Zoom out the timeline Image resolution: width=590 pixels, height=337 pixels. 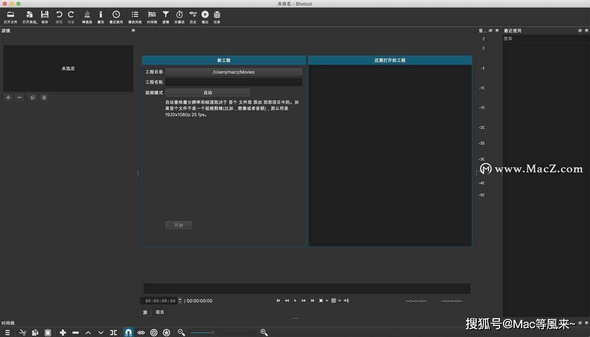coord(181,333)
